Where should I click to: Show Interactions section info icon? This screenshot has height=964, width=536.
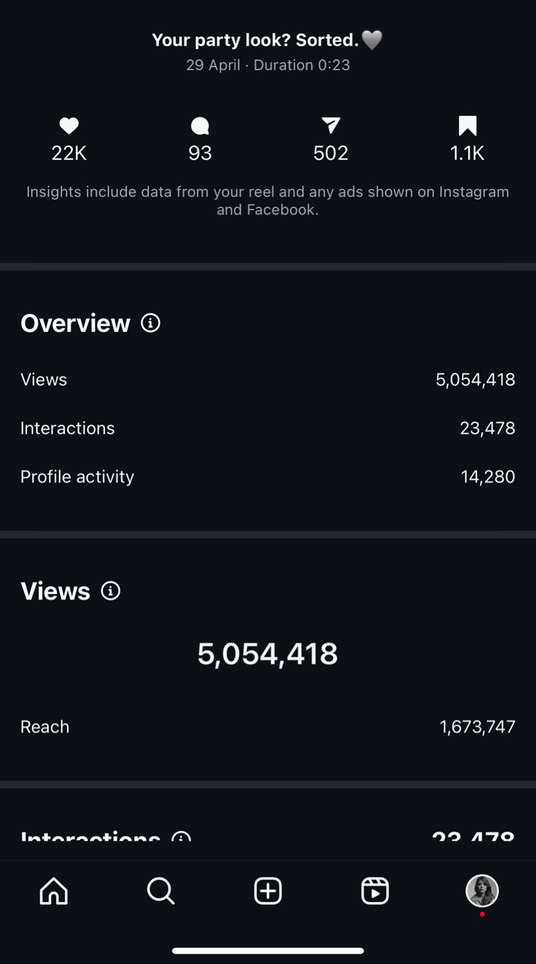click(x=181, y=837)
